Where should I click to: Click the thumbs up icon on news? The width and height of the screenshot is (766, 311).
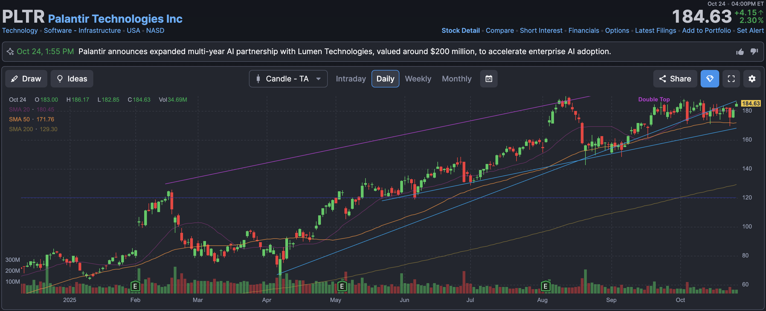pos(740,52)
